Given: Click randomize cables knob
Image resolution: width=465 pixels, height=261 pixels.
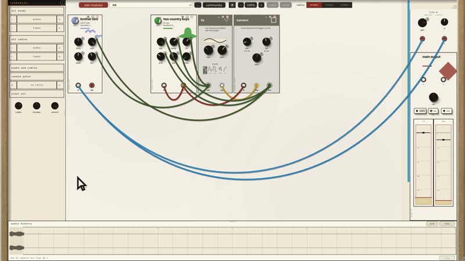Looking at the screenshot, I should (x=19, y=106).
